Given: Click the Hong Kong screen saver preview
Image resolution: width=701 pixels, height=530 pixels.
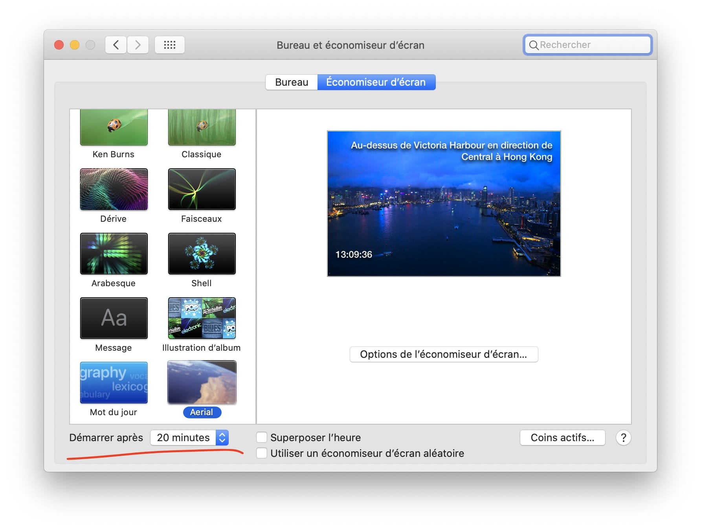Looking at the screenshot, I should (x=444, y=204).
